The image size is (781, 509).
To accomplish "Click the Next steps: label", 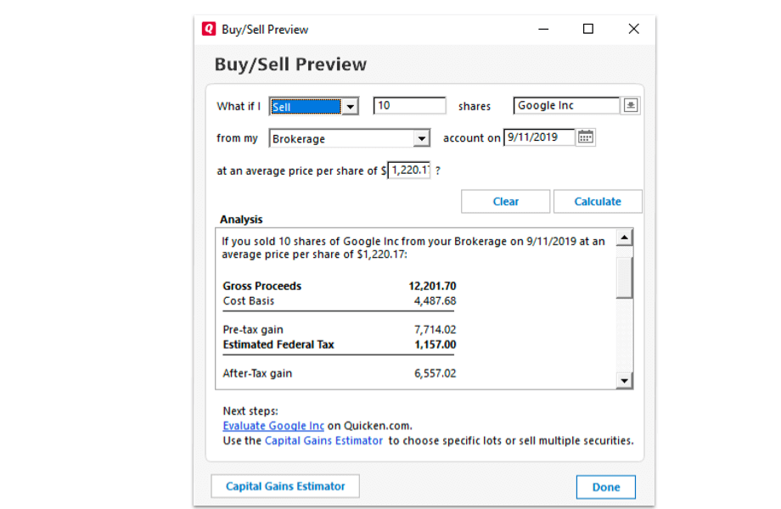I will (250, 411).
